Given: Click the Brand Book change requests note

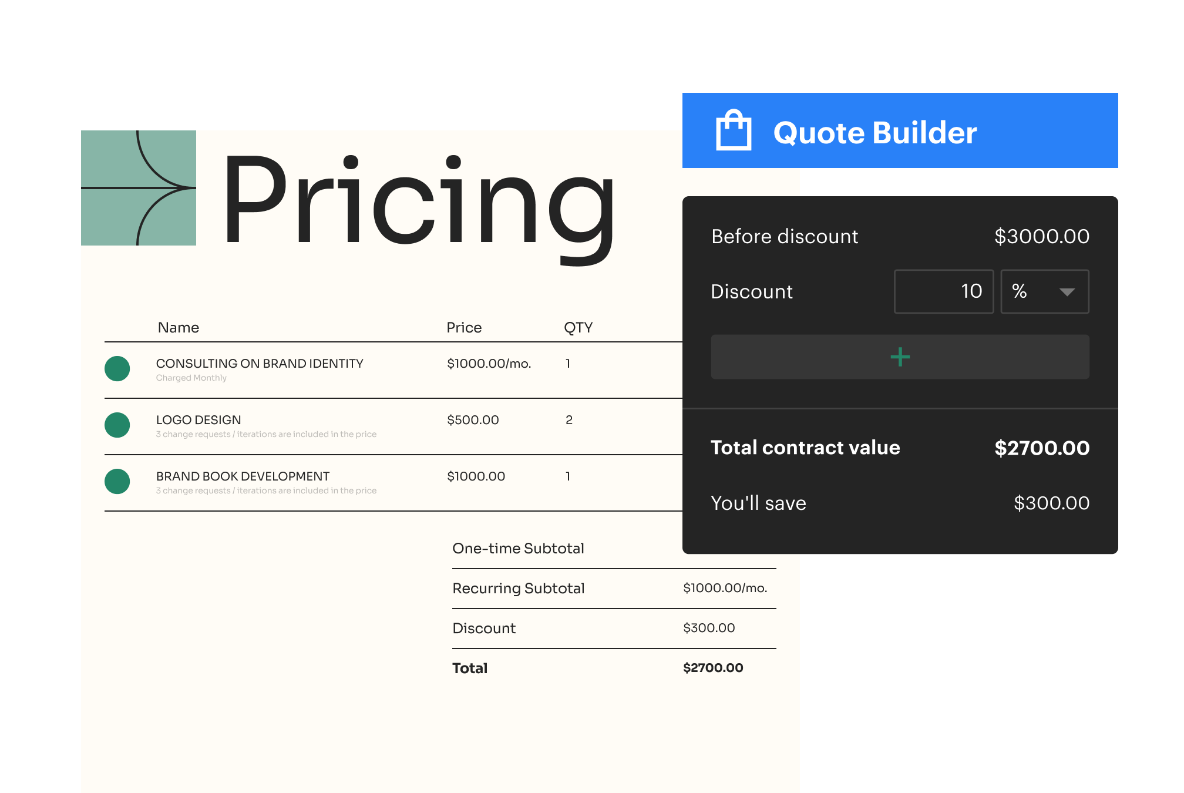Looking at the screenshot, I should (266, 490).
